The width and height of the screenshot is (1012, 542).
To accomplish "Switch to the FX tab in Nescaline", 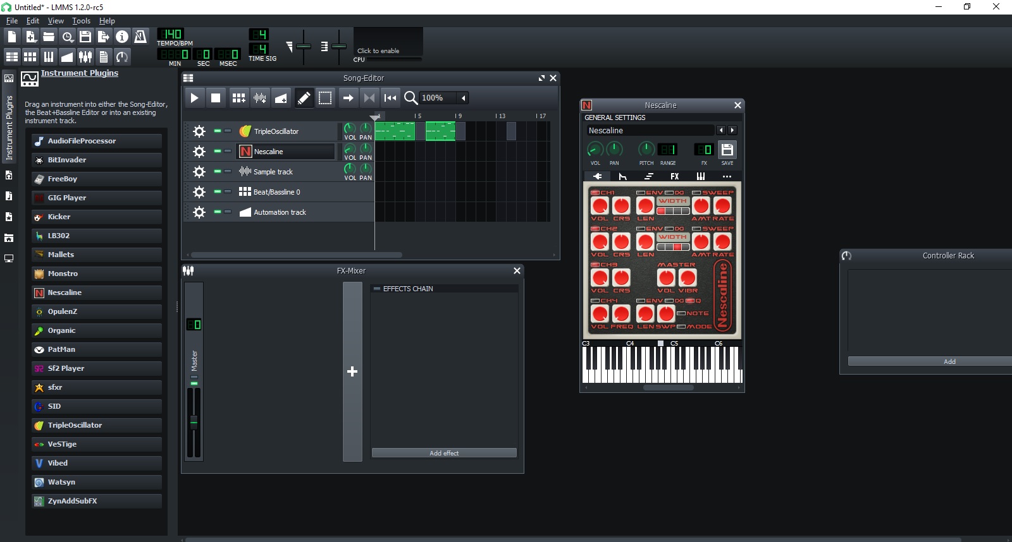I will point(675,176).
